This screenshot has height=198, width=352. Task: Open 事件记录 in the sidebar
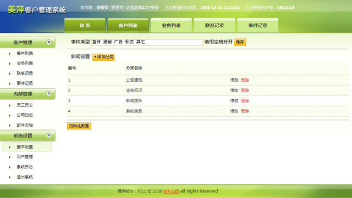pos(25,83)
